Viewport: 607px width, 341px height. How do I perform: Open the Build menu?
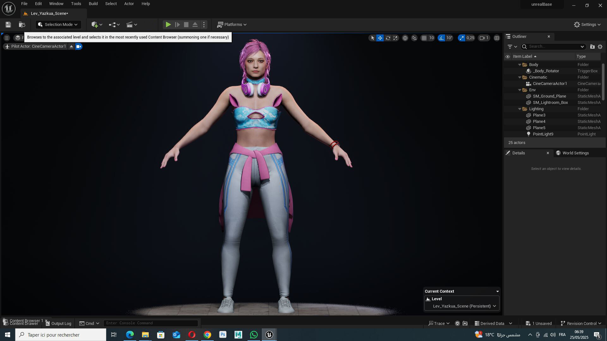(93, 4)
